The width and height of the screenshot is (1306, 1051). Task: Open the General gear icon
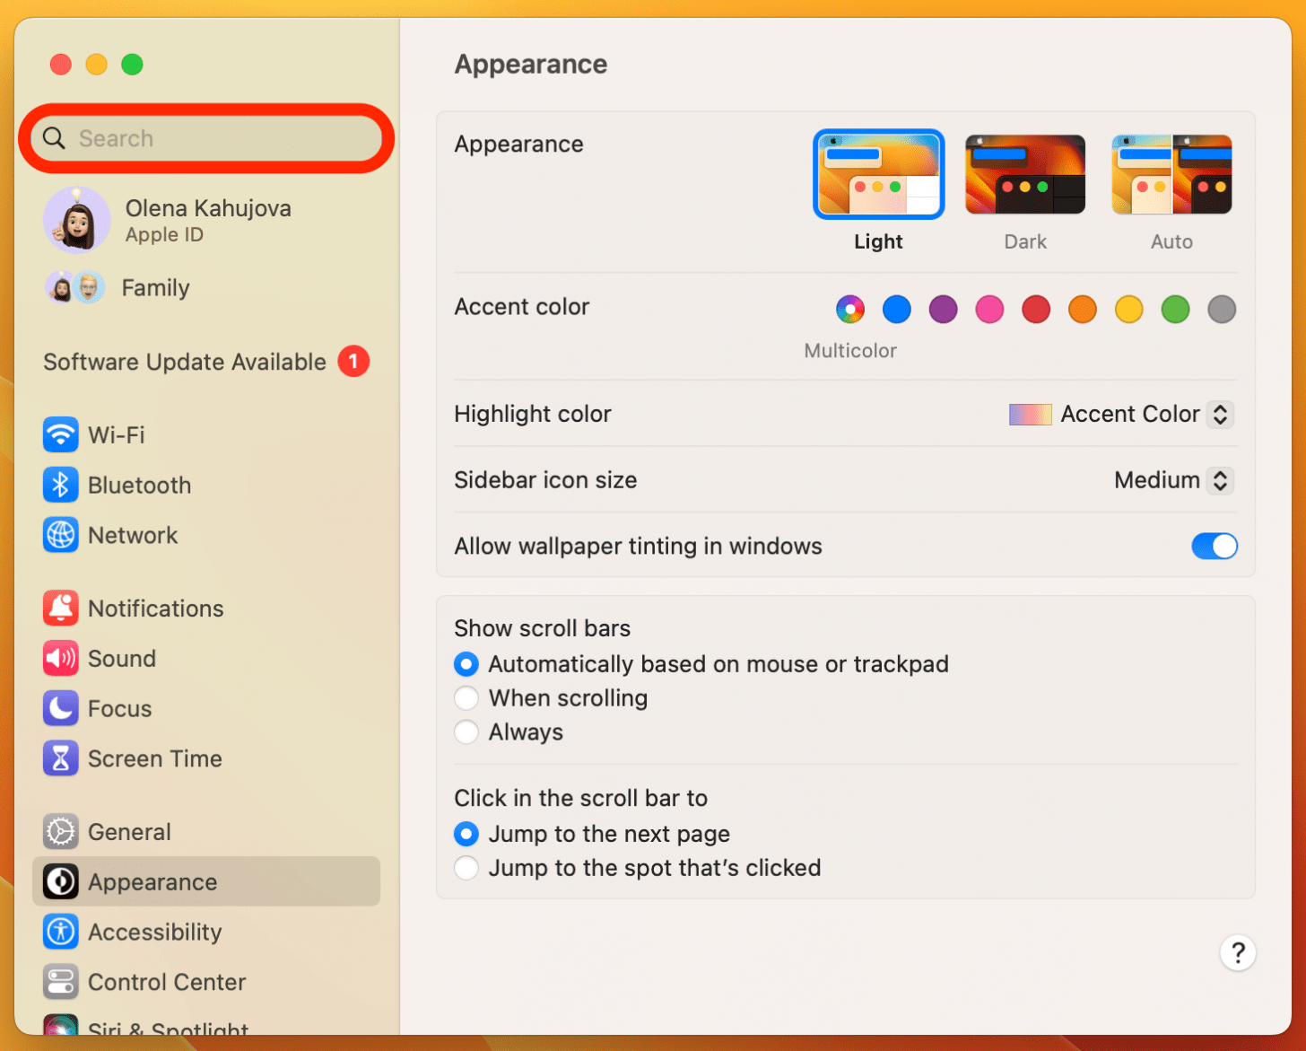pyautogui.click(x=60, y=832)
